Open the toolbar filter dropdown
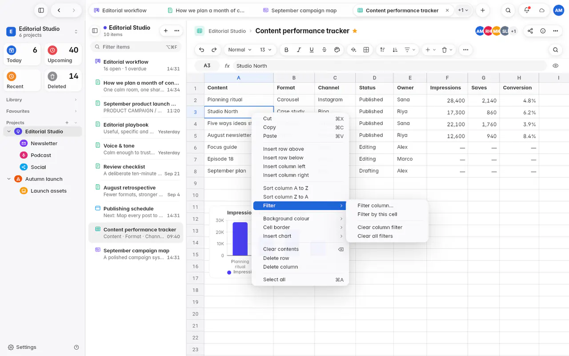Screen dimensions: 569x356 [410, 50]
